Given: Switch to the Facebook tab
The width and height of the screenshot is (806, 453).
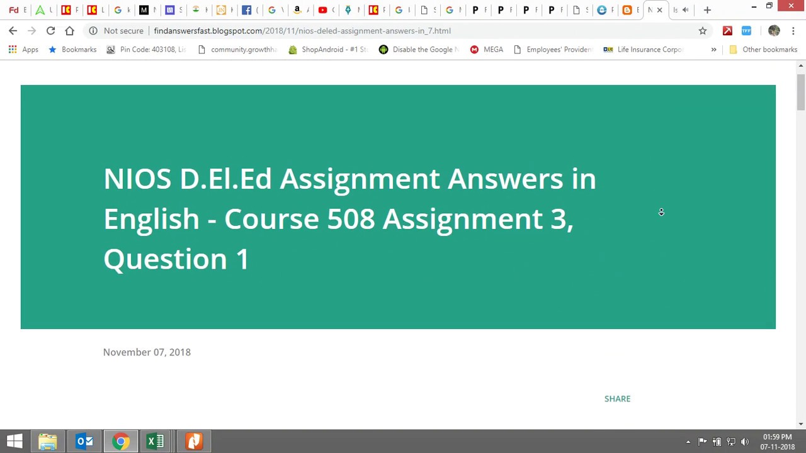Looking at the screenshot, I should (x=247, y=10).
